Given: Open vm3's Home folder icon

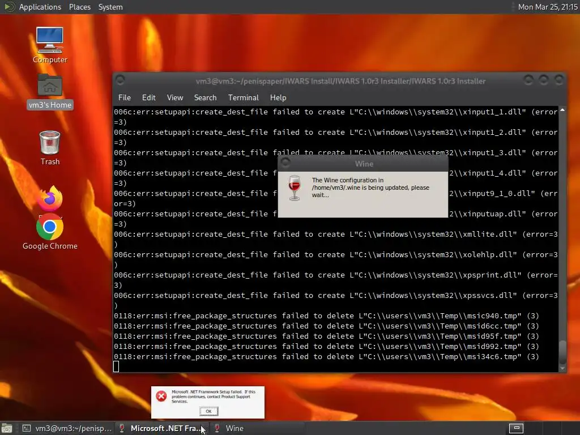Looking at the screenshot, I should [50, 92].
